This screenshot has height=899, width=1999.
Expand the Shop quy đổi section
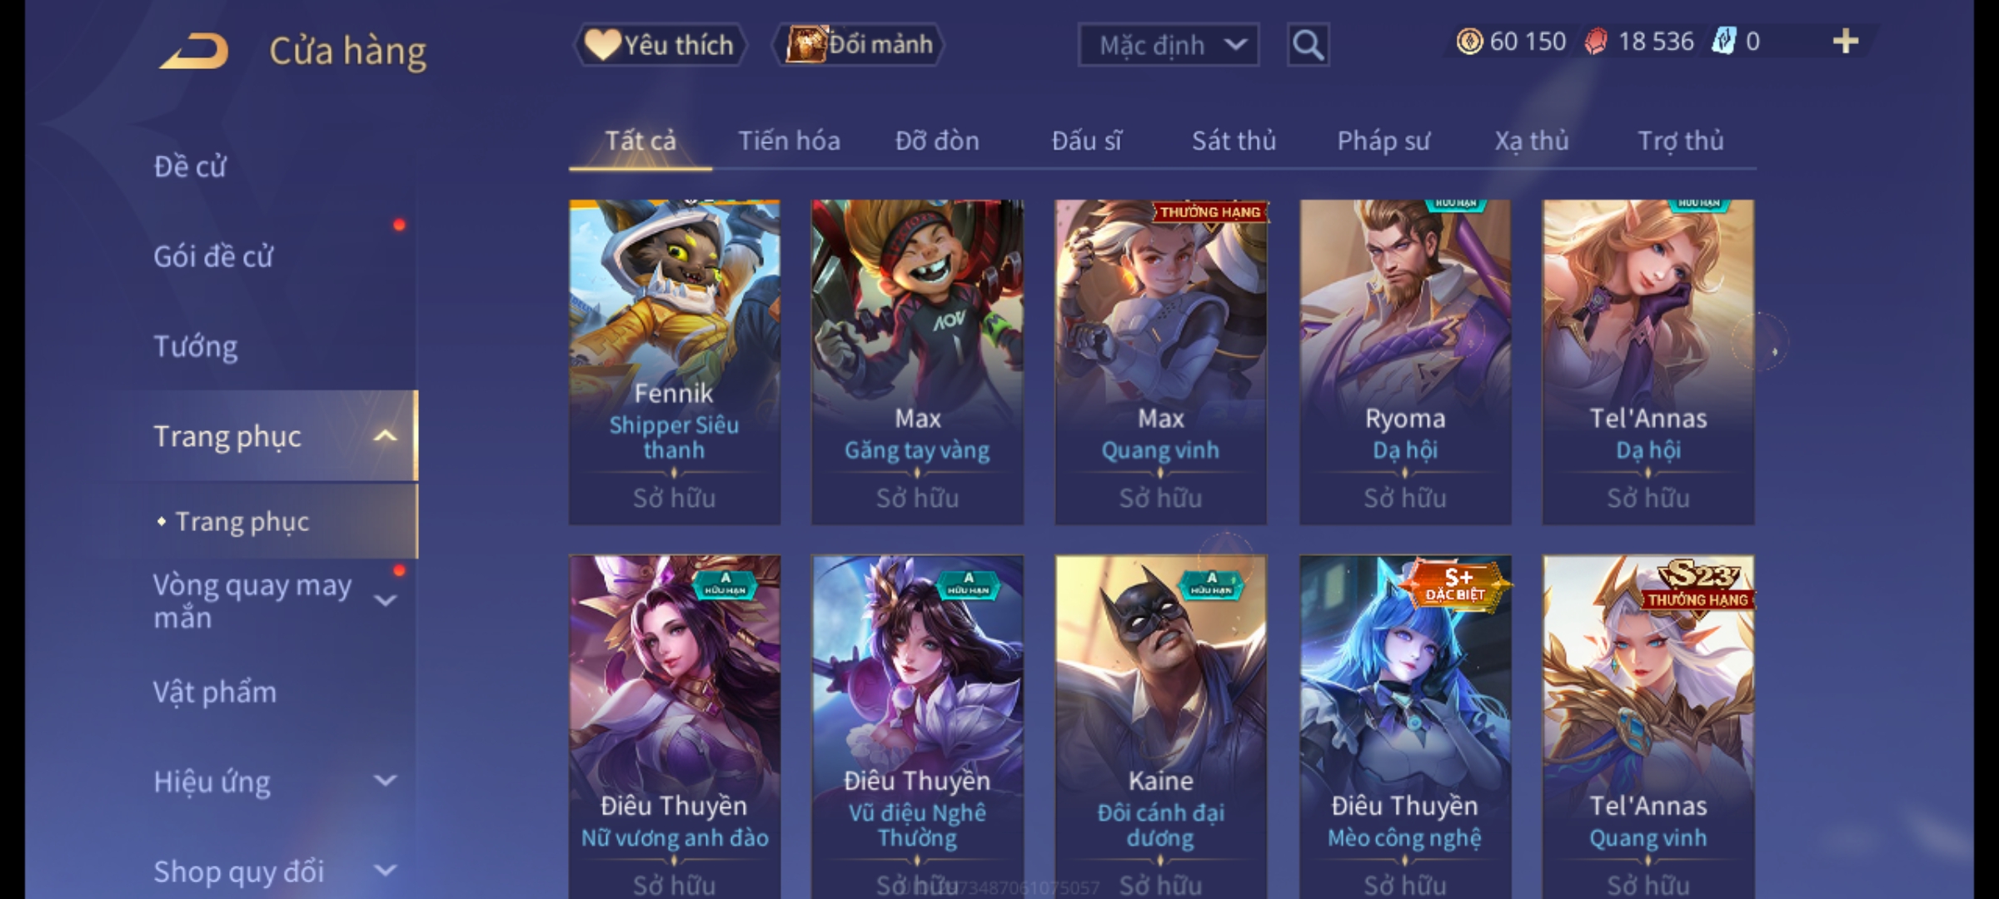pyautogui.click(x=385, y=871)
